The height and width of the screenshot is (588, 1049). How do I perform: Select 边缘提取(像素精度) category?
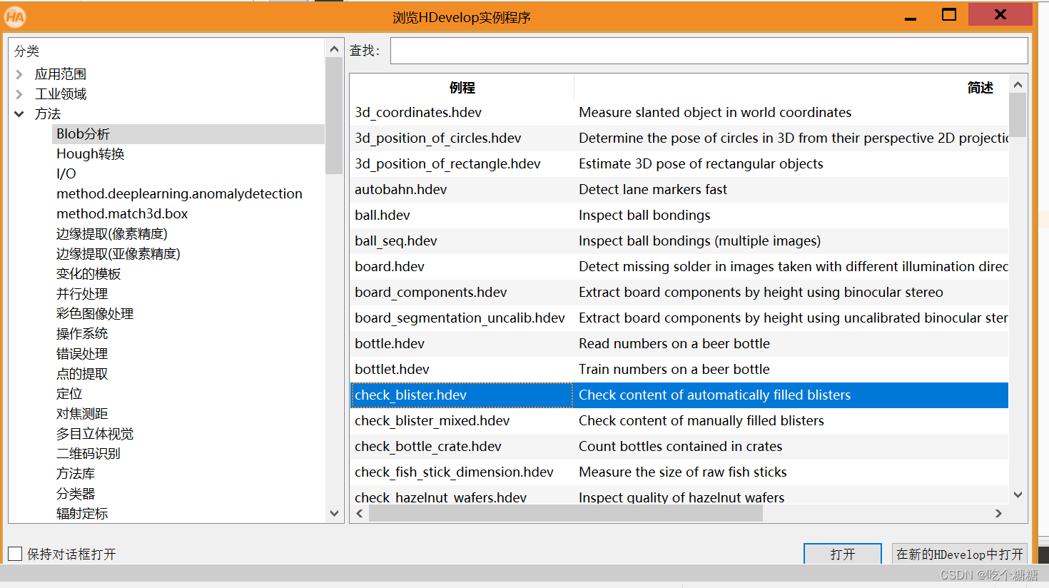(112, 234)
